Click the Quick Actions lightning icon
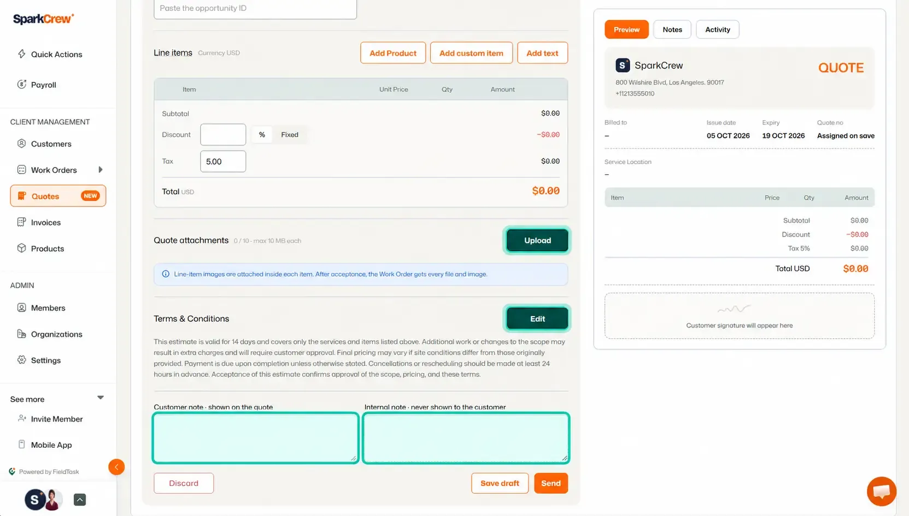The width and height of the screenshot is (909, 516). click(x=22, y=54)
